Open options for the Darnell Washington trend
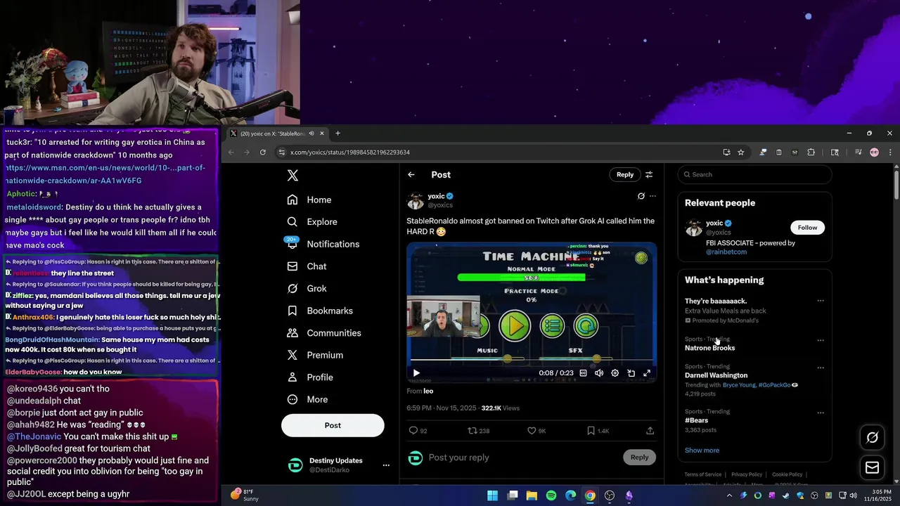The image size is (900, 506). coord(820,368)
